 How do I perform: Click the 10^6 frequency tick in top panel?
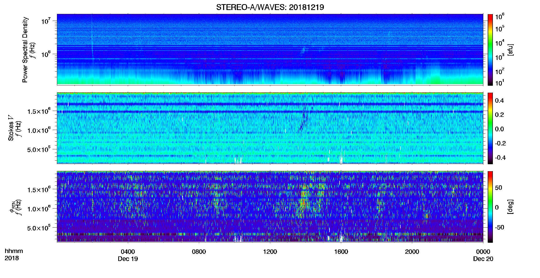[x=46, y=54]
